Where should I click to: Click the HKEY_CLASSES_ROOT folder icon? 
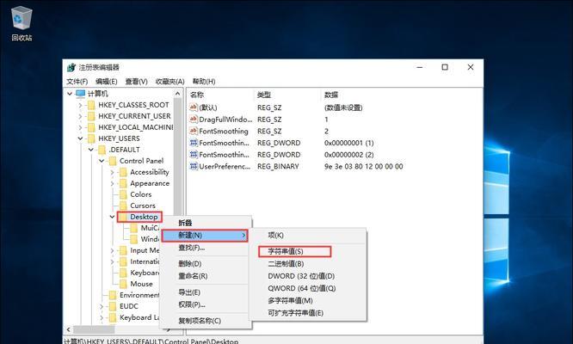(91, 105)
